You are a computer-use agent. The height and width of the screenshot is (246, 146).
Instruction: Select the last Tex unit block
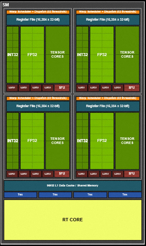[125, 195]
